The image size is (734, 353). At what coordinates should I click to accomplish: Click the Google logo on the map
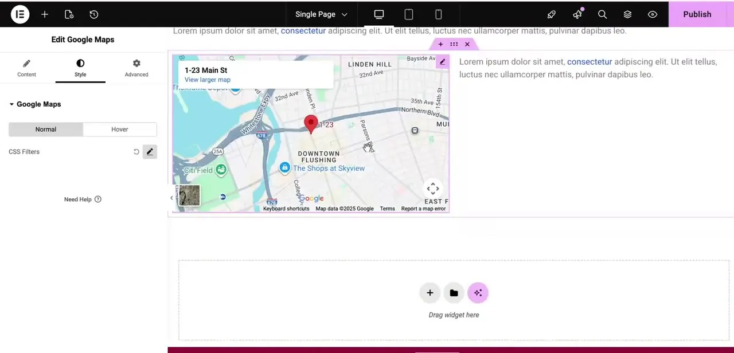tap(311, 199)
